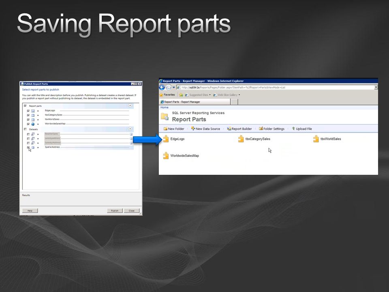The height and width of the screenshot is (292, 389).
Task: Go back with the browser Back button
Action: (162, 88)
